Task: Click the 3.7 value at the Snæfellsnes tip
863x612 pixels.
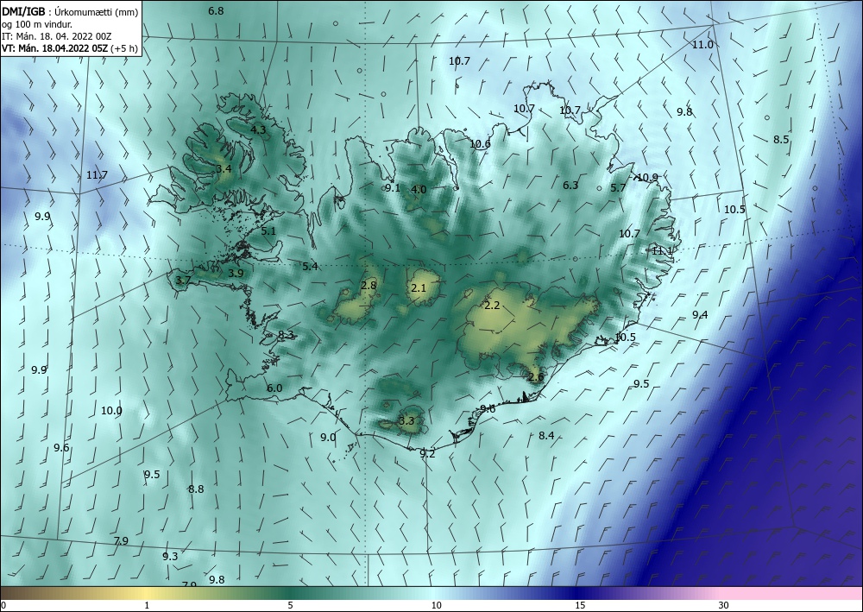Action: 183,281
